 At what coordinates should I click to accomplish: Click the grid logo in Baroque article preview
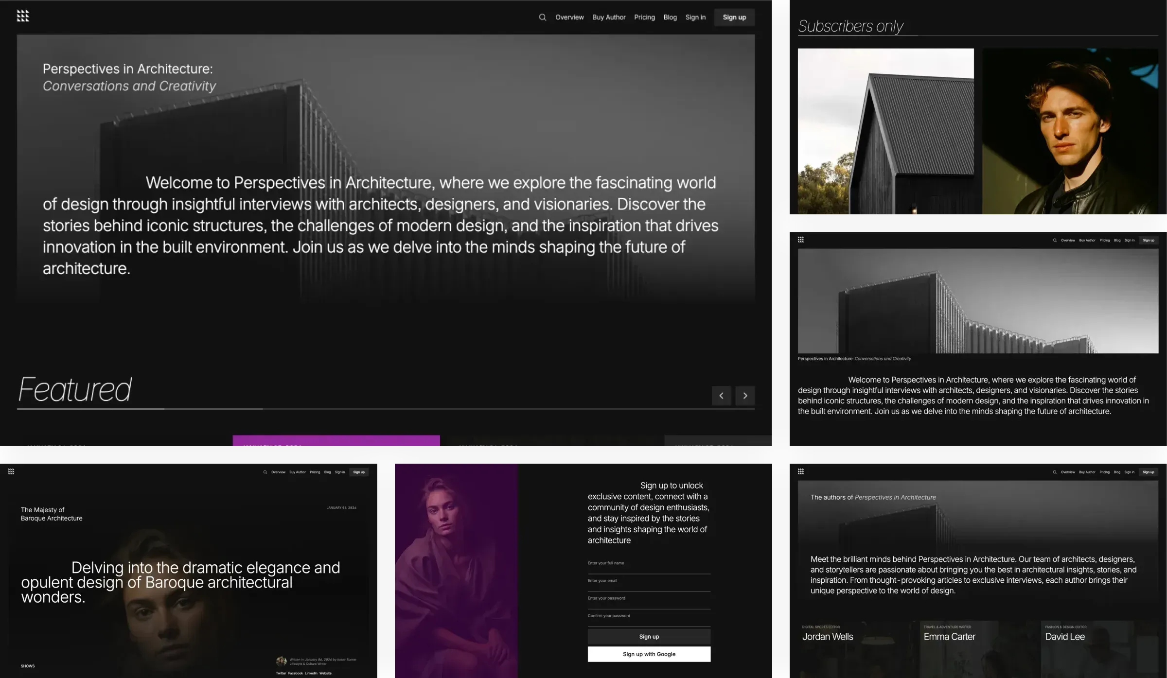11,471
